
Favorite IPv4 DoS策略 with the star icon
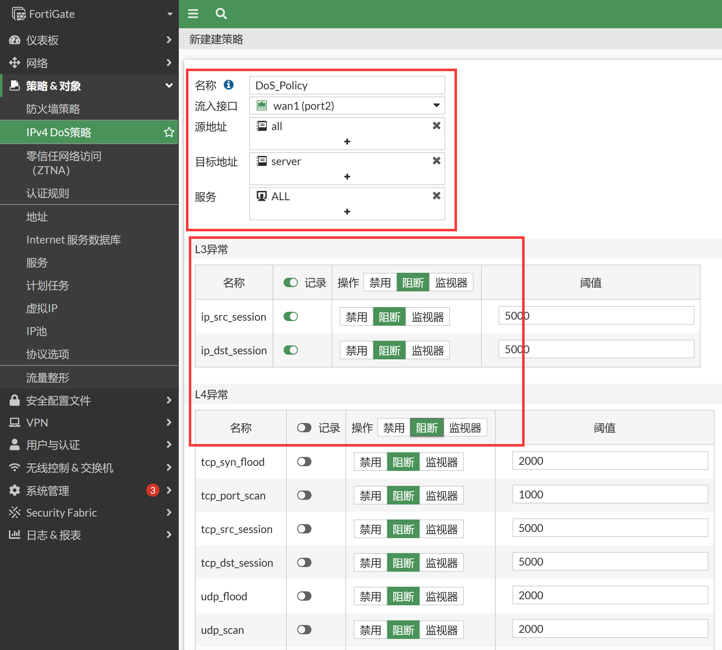pos(169,132)
